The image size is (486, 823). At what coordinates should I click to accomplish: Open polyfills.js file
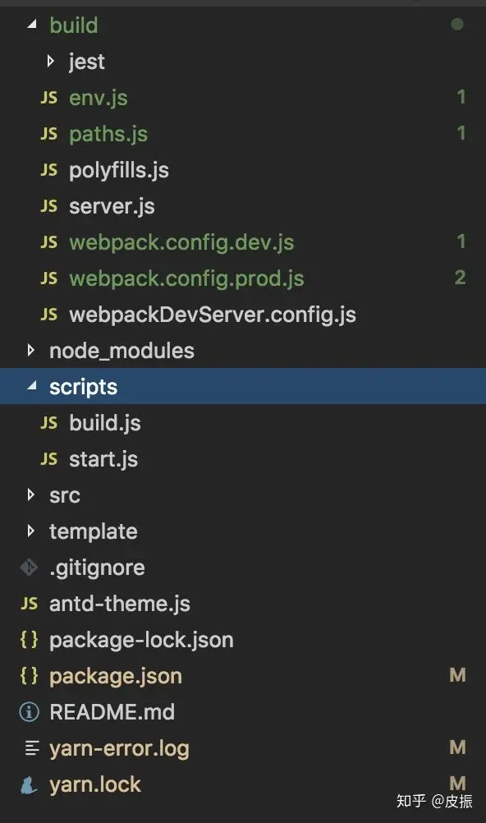coord(119,170)
